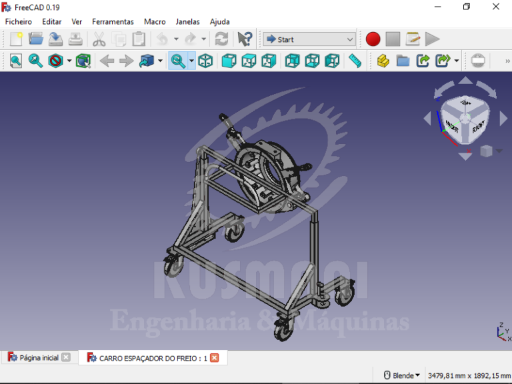Open the Ver menu
This screenshot has height=384, width=512.
click(77, 21)
